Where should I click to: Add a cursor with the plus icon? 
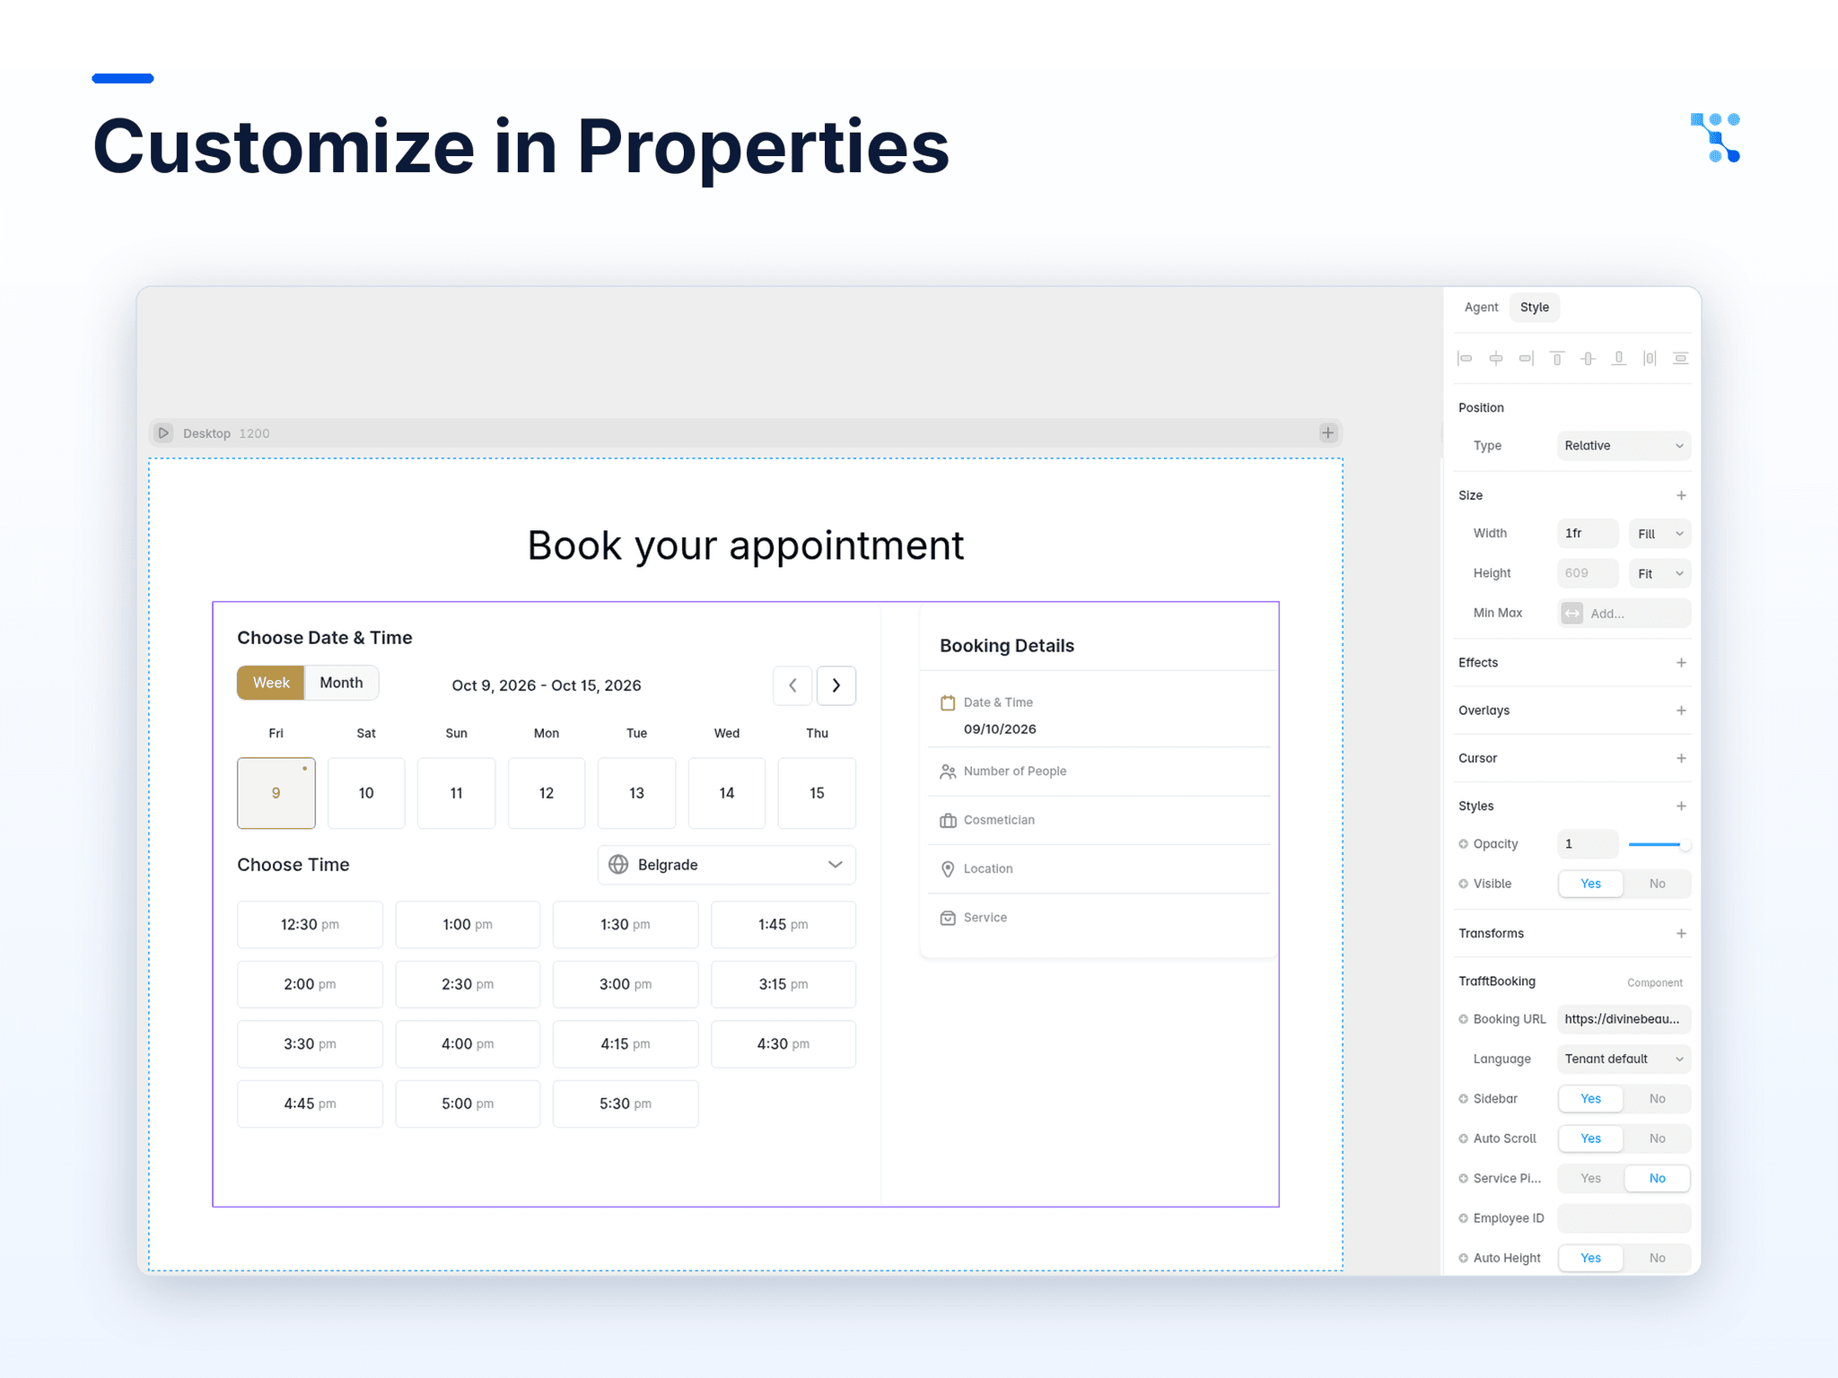pyautogui.click(x=1681, y=758)
